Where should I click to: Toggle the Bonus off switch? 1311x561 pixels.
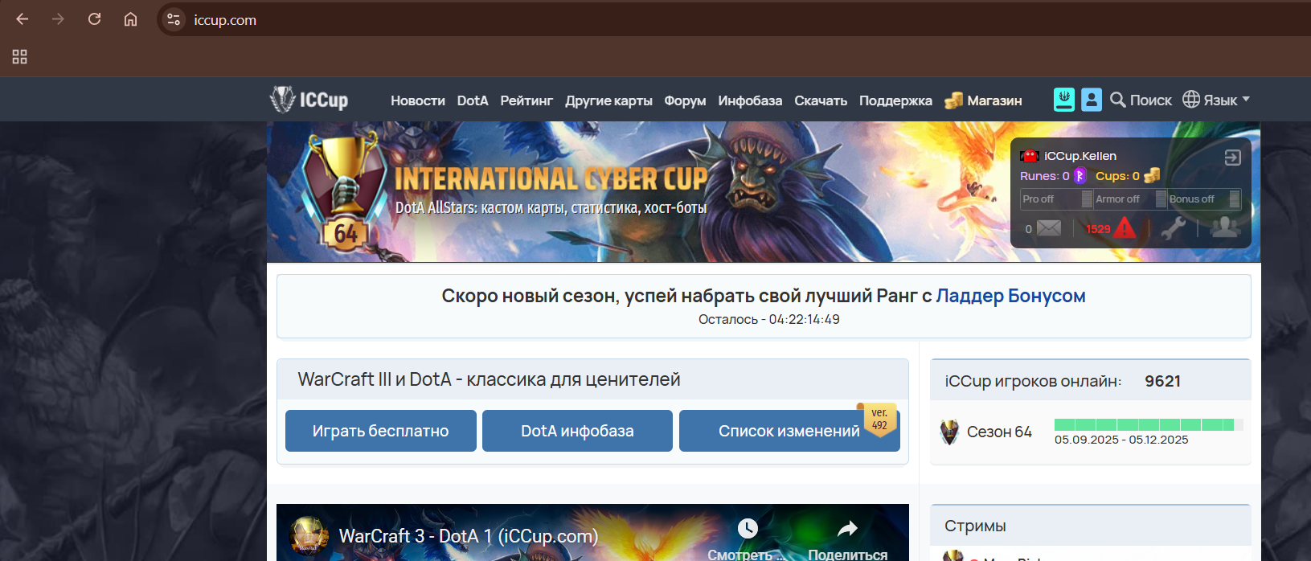click(1204, 199)
